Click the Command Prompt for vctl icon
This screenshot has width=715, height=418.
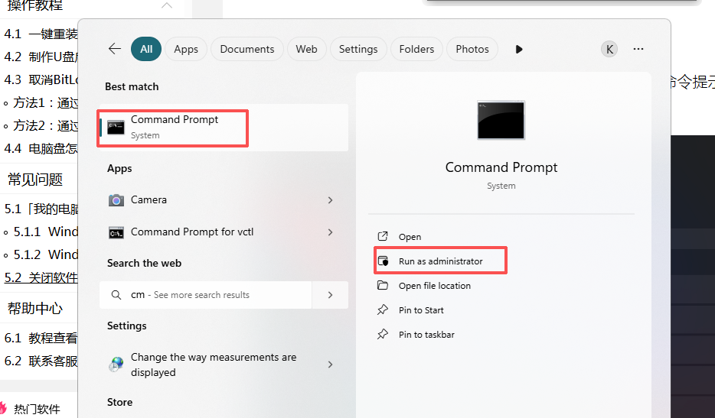click(116, 232)
